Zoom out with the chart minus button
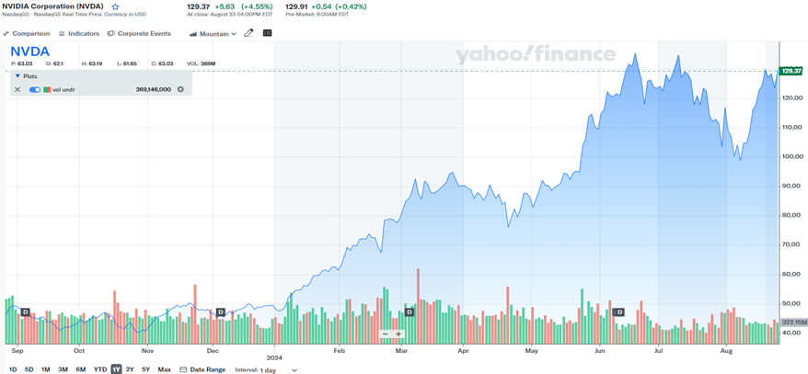The width and height of the screenshot is (808, 374). click(x=386, y=334)
